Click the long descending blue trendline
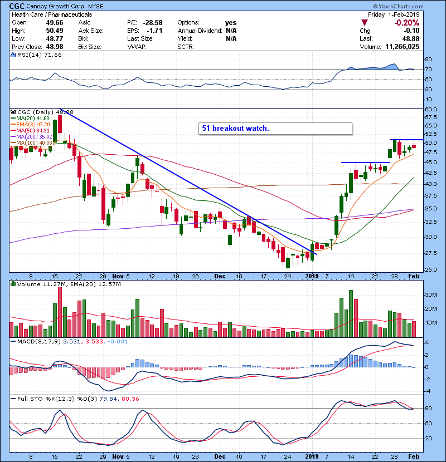 (x=188, y=181)
